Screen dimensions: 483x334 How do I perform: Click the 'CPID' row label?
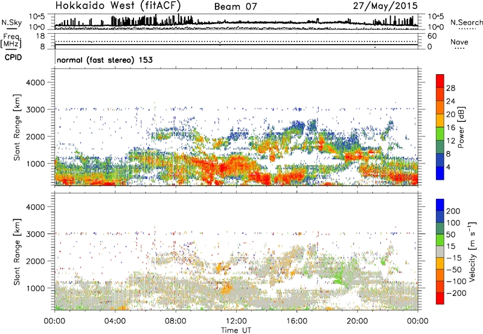(13, 57)
